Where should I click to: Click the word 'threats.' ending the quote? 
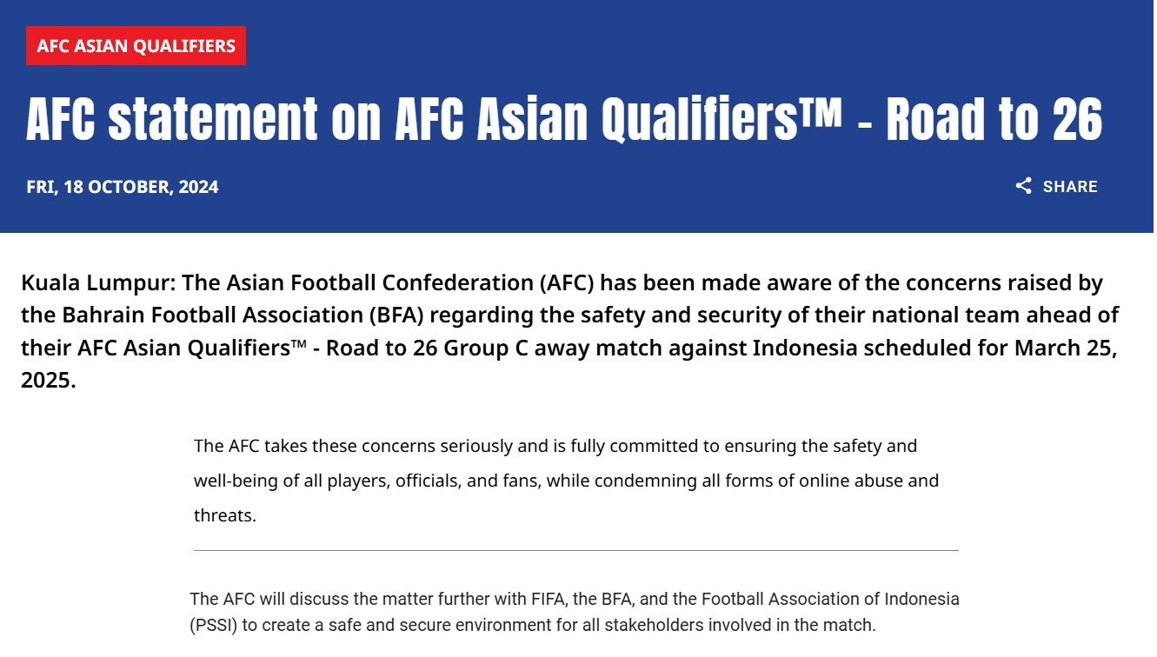[225, 515]
